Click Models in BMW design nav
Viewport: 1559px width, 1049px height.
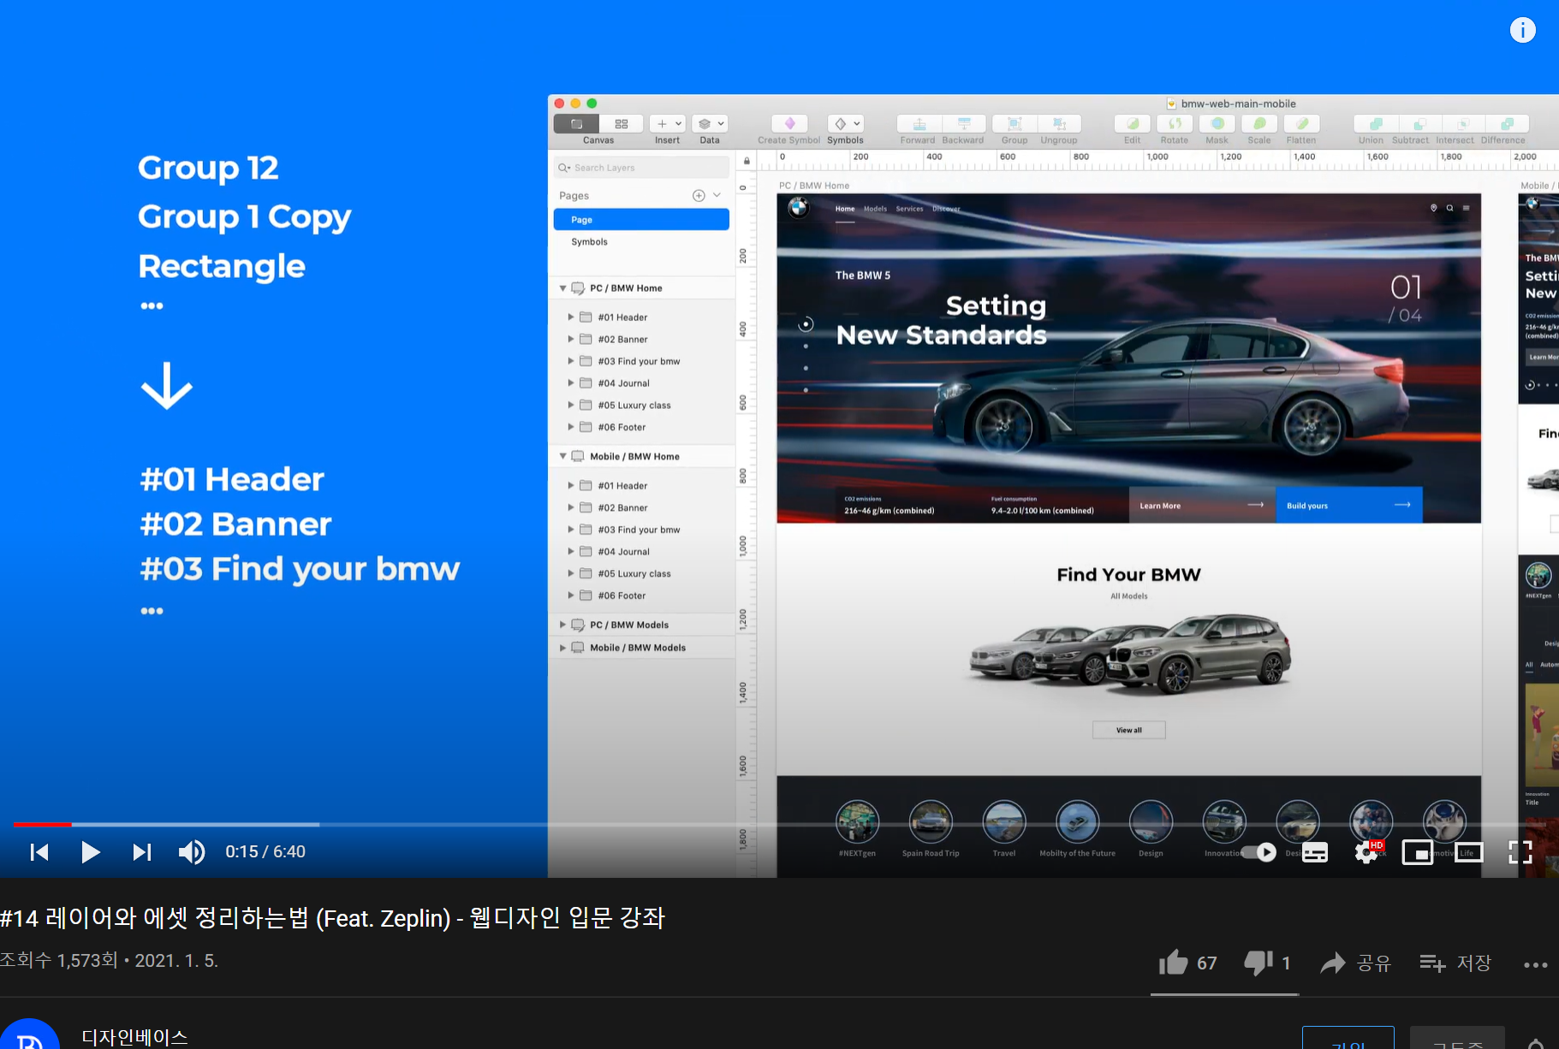(x=875, y=209)
